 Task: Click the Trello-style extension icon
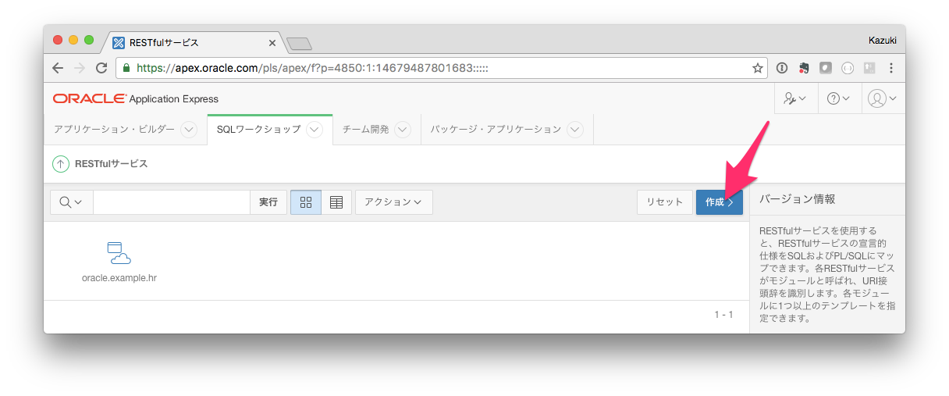point(869,68)
